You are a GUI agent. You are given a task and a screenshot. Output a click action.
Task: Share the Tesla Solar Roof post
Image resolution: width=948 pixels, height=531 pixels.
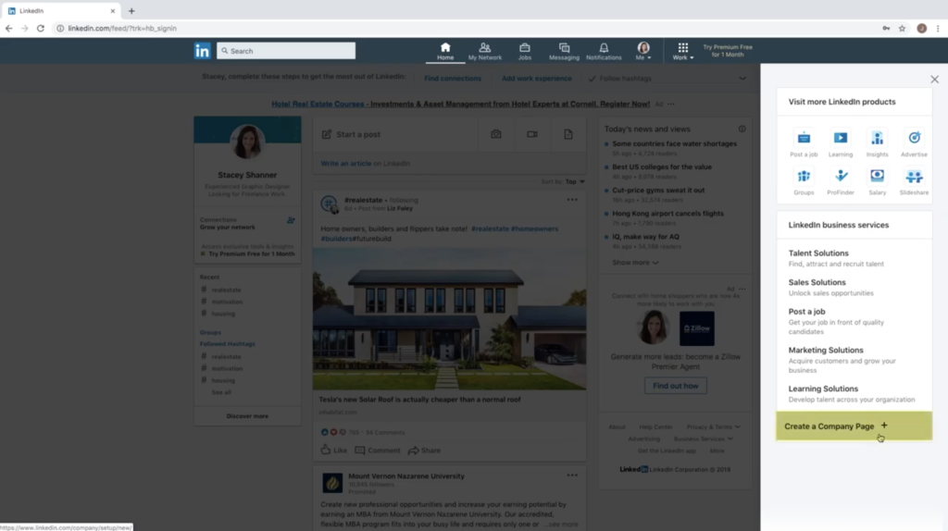(x=424, y=450)
